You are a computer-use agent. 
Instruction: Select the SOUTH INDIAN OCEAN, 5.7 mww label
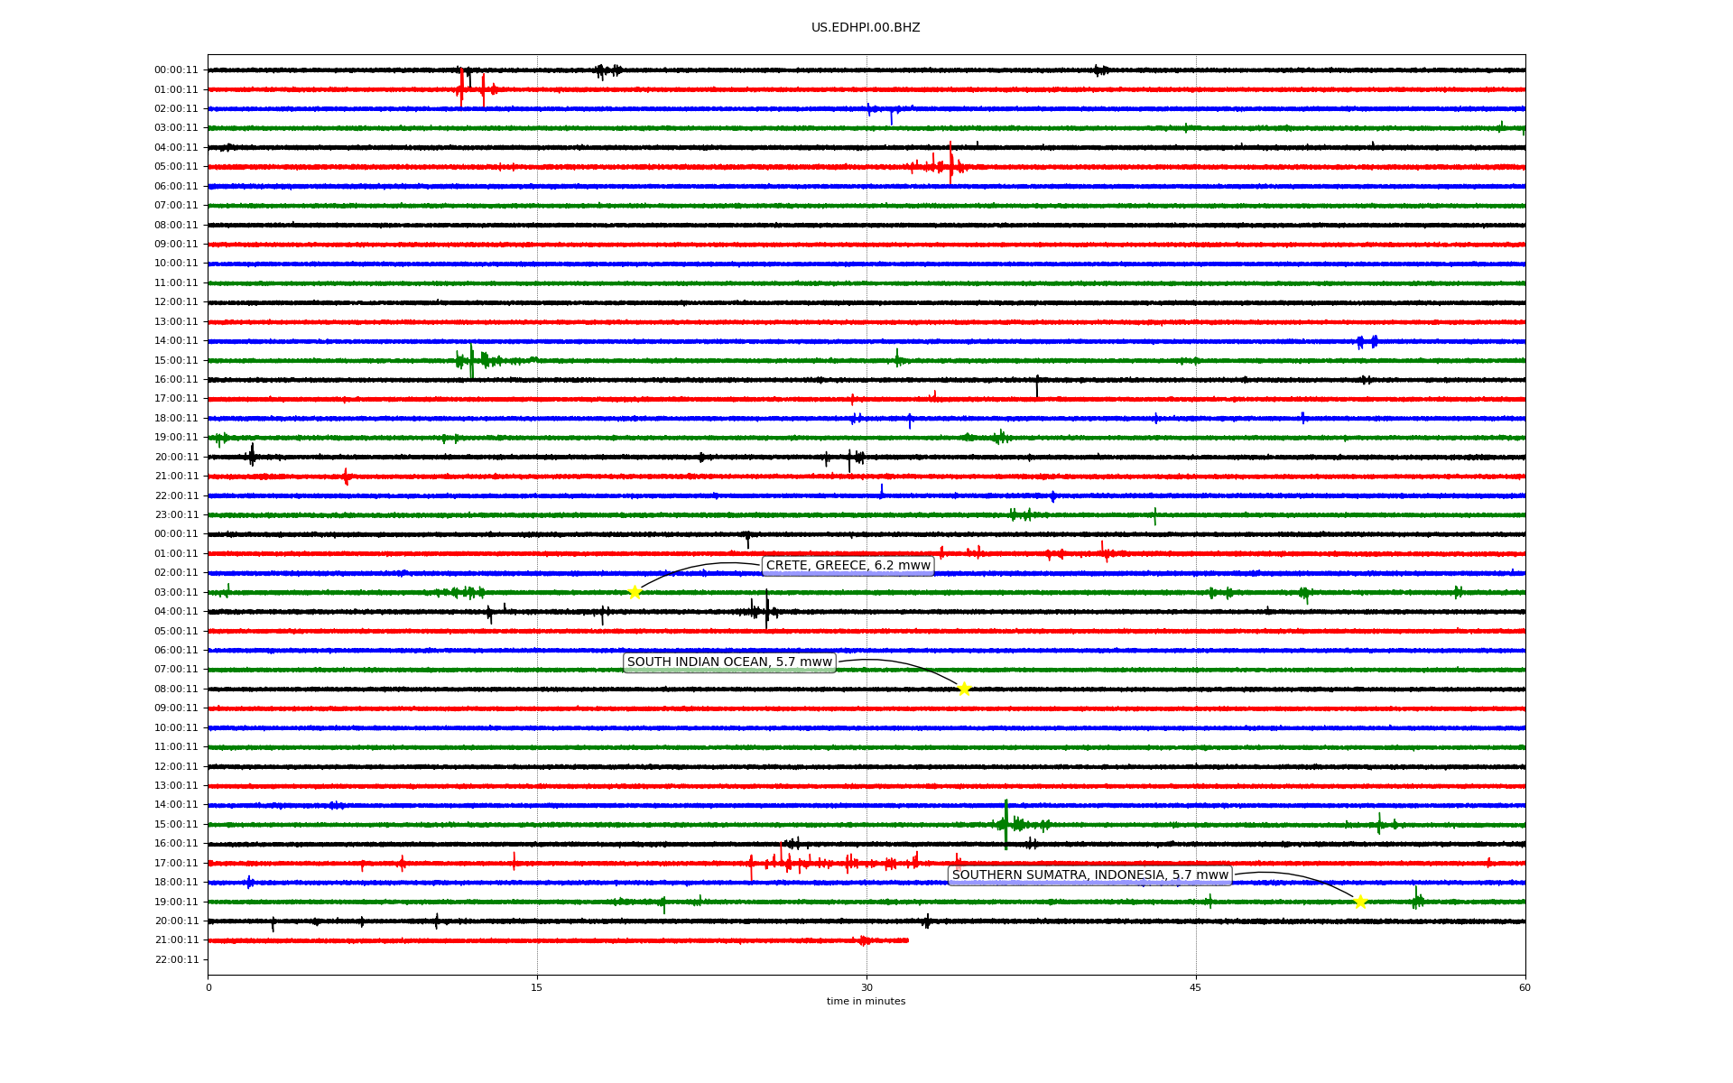pyautogui.click(x=729, y=662)
